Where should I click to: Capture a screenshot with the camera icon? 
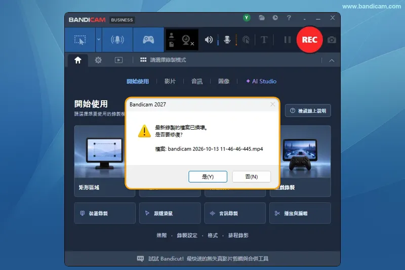tap(332, 40)
